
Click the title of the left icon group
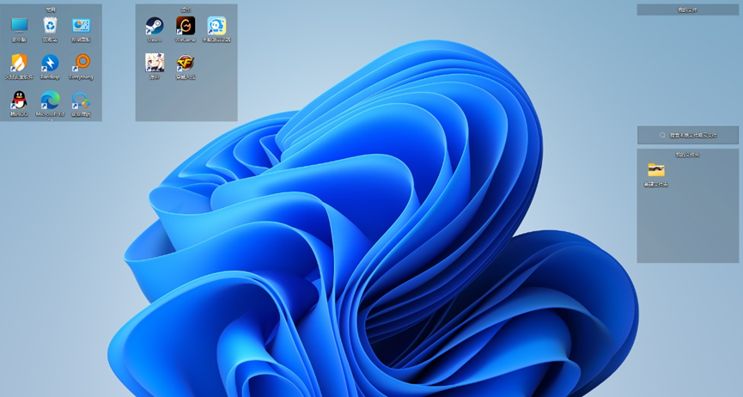[51, 9]
